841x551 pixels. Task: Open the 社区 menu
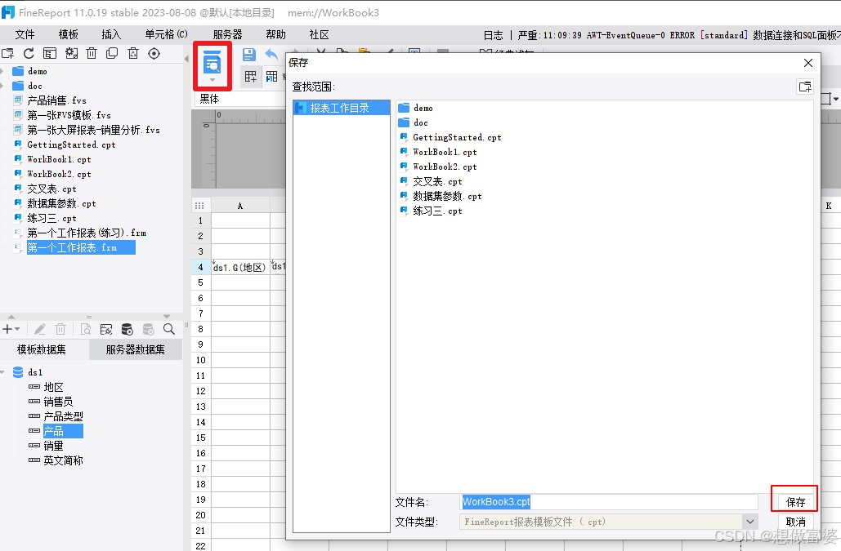pos(319,35)
